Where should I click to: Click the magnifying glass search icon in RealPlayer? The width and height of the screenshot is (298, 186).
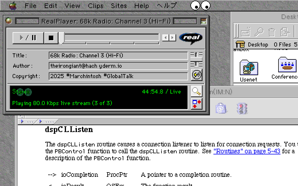(x=196, y=91)
